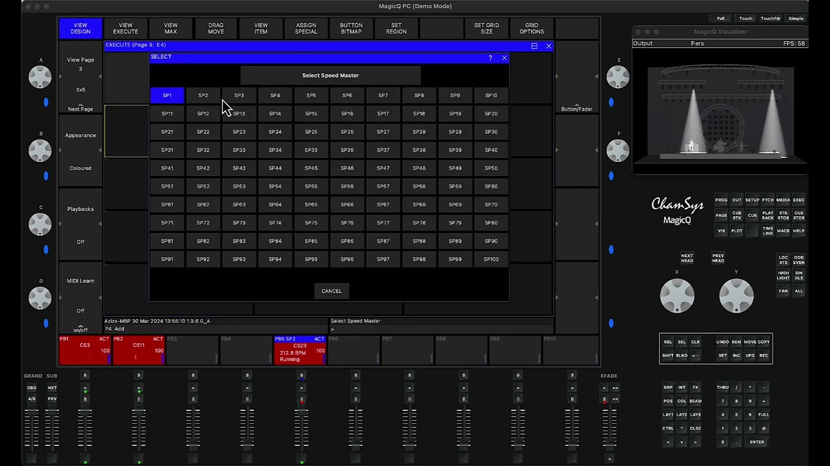This screenshot has width=830, height=466.
Task: Choose speed master SP2 in grid
Action: (x=203, y=95)
